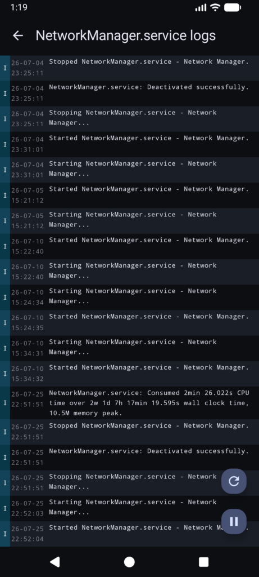Tap the NetworkManager.service logs title
This screenshot has height=577, width=259.
[x=125, y=35]
